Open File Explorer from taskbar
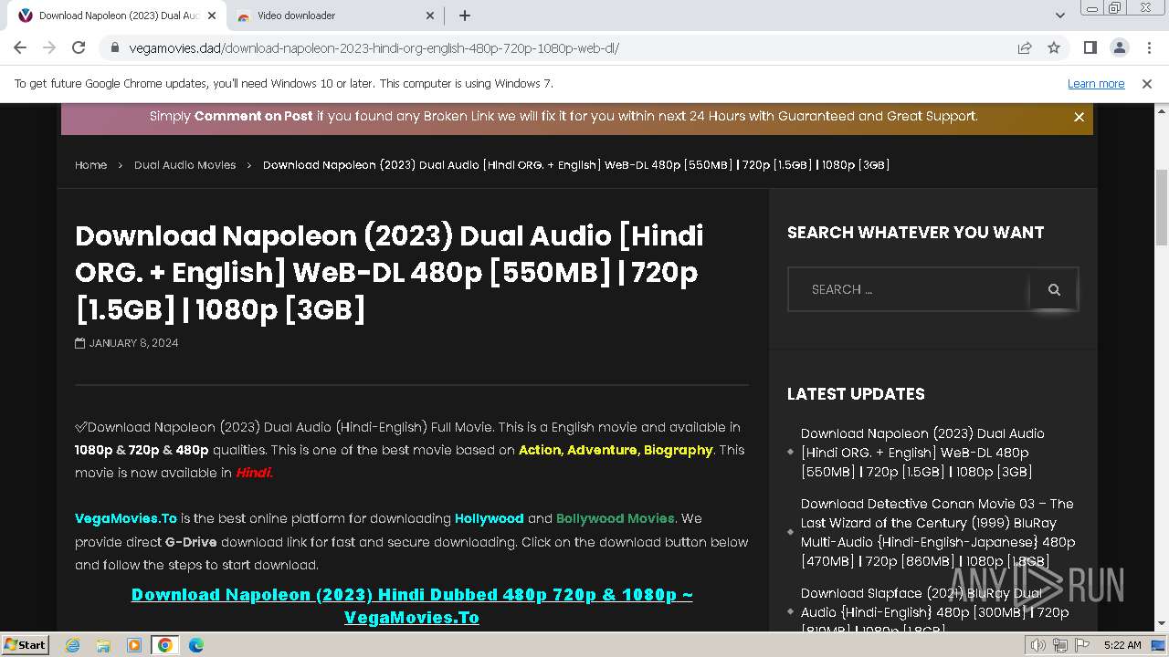 (x=103, y=645)
